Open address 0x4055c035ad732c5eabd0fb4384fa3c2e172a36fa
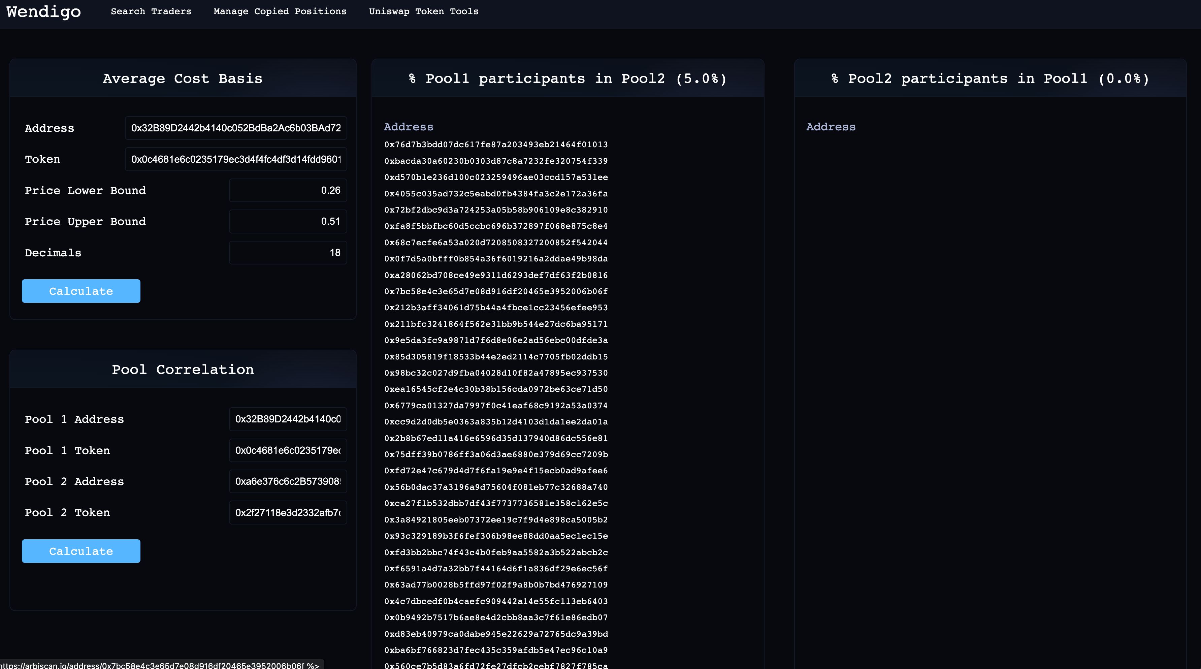The image size is (1201, 669). 496,193
